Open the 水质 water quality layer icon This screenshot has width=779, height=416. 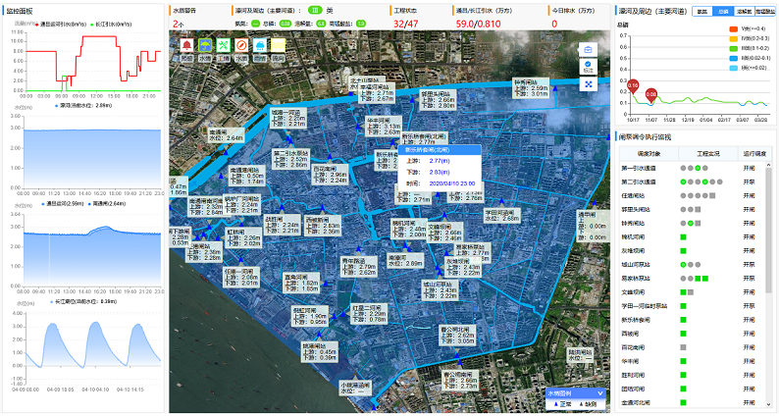tap(241, 46)
